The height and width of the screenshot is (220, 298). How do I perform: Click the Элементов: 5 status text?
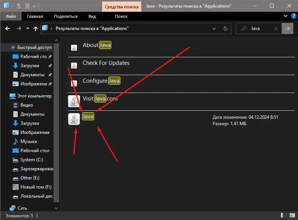(19, 215)
